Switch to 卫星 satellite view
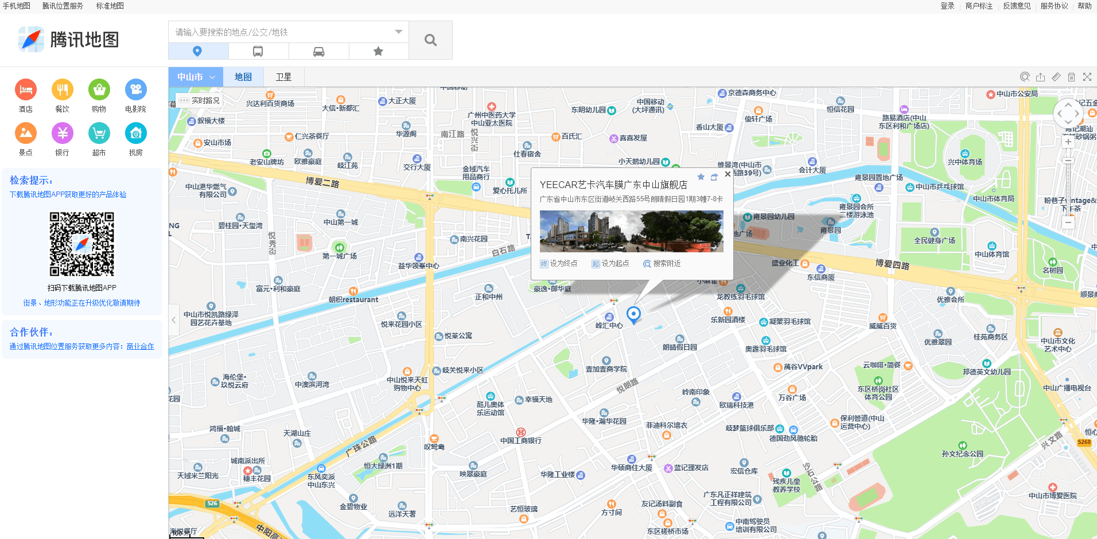This screenshot has width=1097, height=539. click(283, 77)
